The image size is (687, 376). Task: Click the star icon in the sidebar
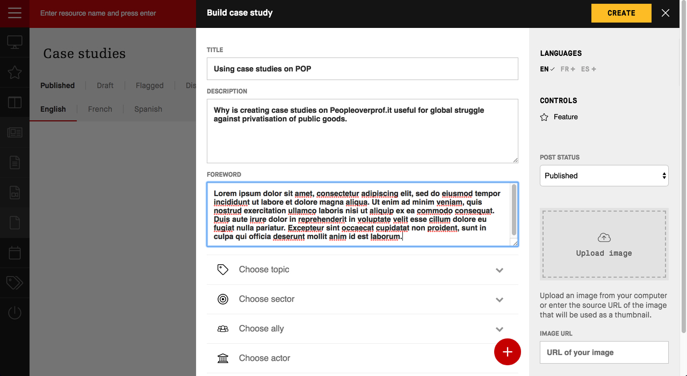(15, 73)
